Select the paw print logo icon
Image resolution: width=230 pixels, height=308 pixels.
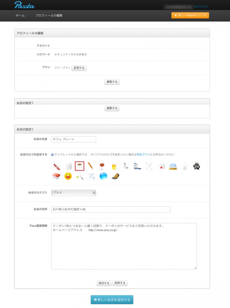tap(196, 166)
